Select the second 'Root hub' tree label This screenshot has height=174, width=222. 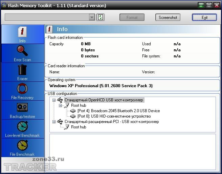(79, 127)
